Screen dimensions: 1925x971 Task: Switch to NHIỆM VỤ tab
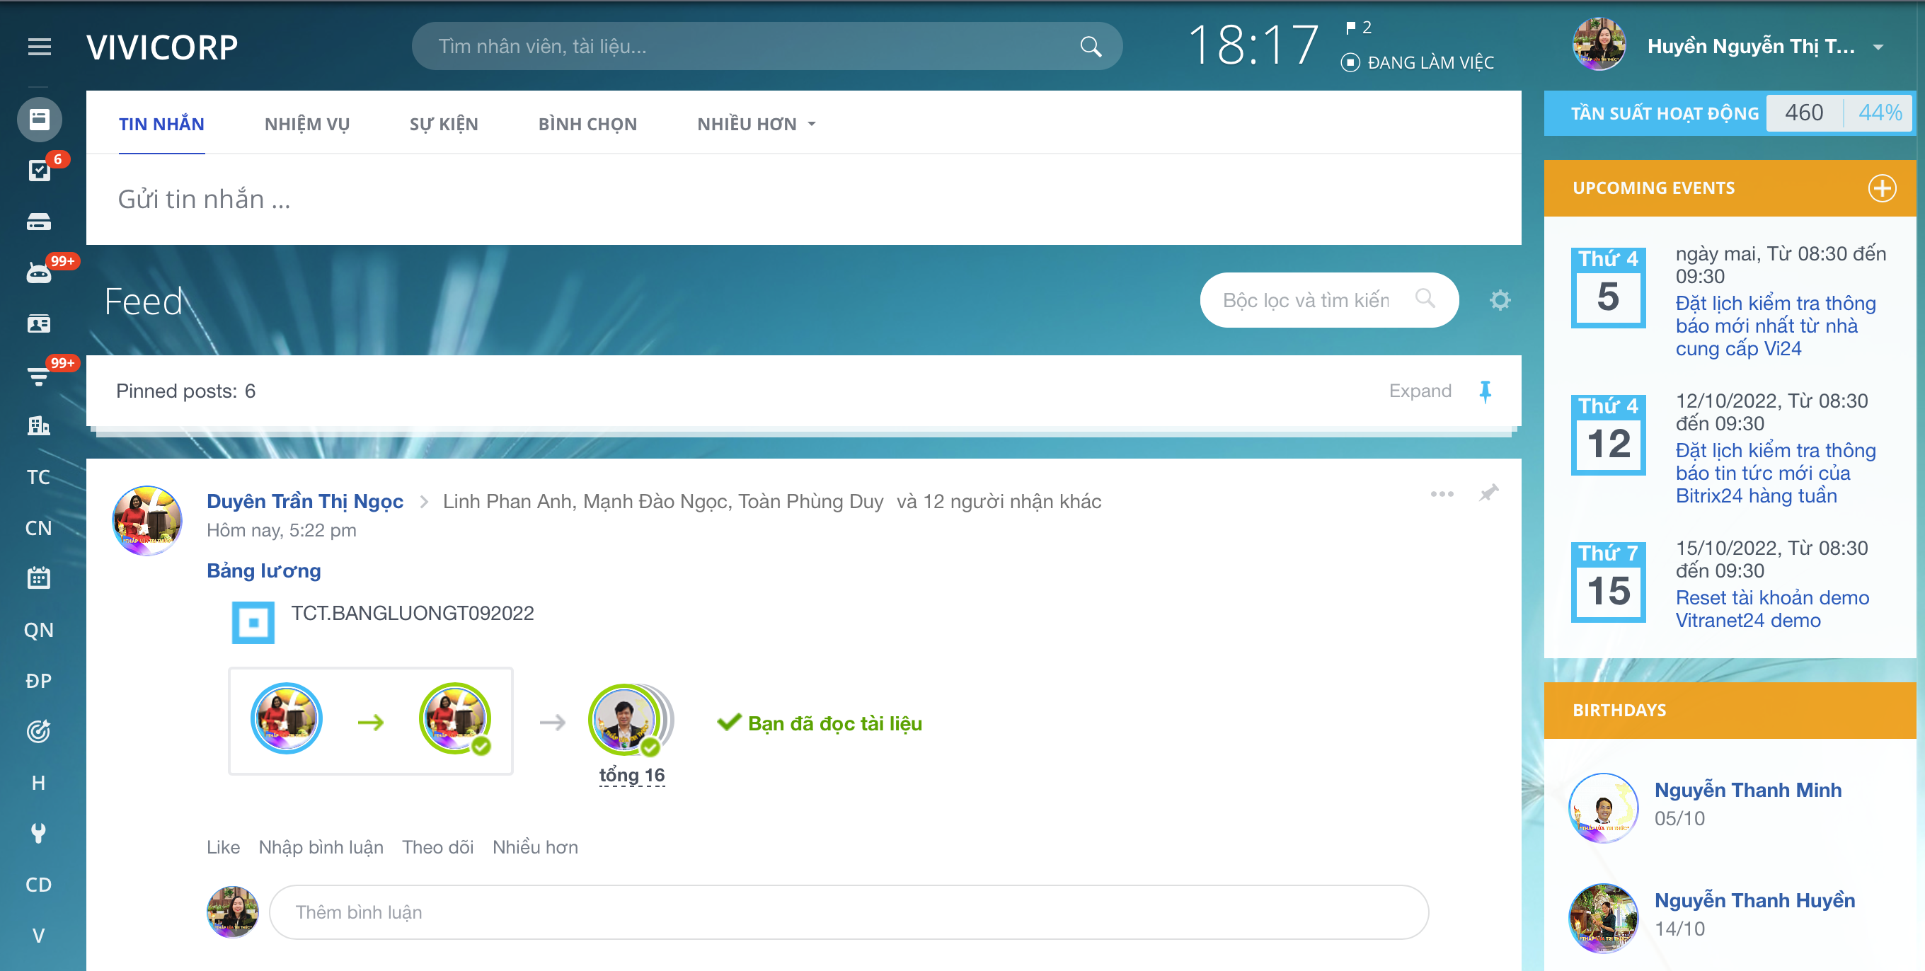(306, 124)
